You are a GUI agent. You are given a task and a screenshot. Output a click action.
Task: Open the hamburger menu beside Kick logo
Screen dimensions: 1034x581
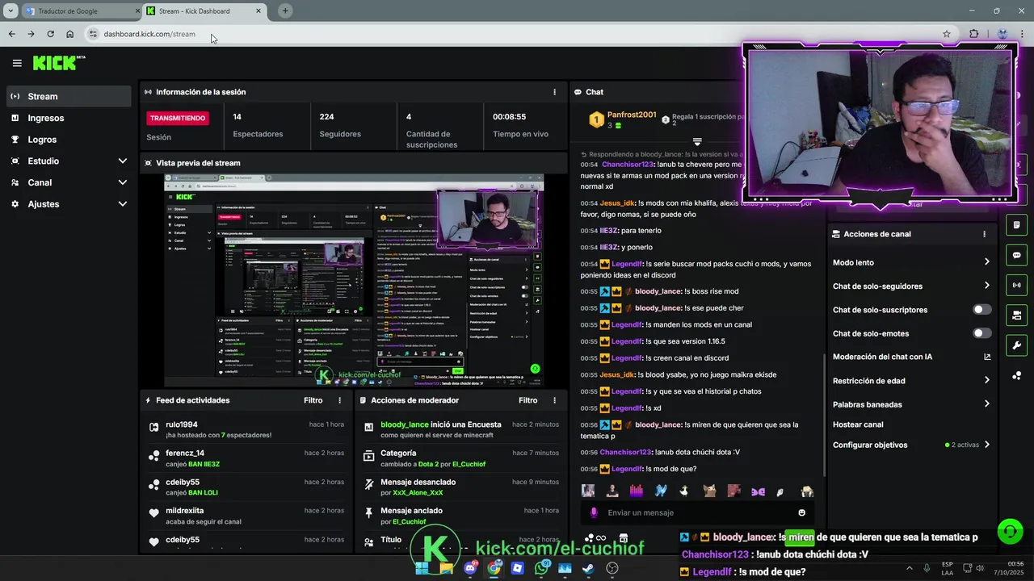coord(17,63)
